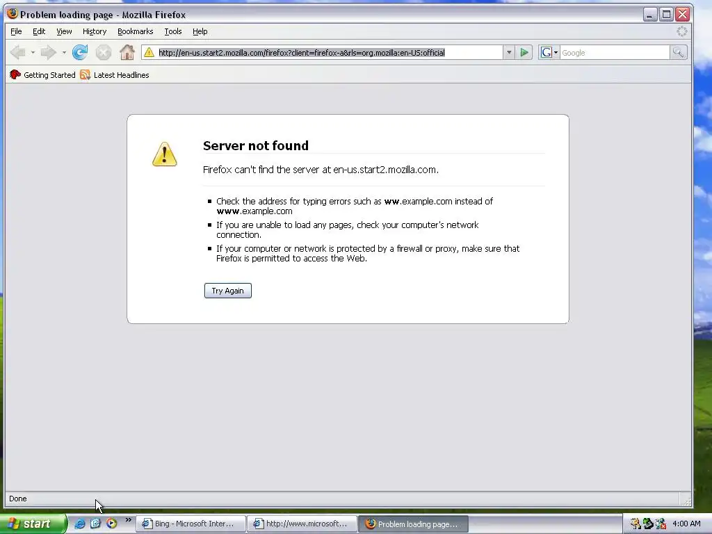Switch to http://www.microsoft taskbar window
Image resolution: width=712 pixels, height=534 pixels.
tap(302, 524)
